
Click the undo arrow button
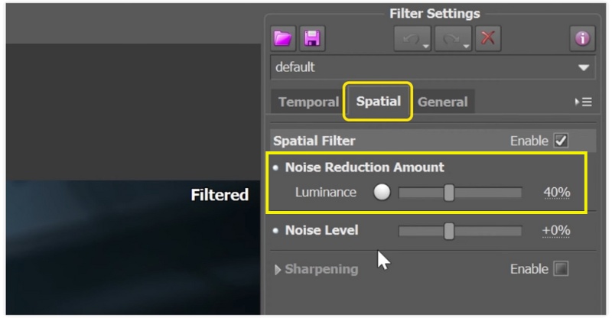click(x=409, y=38)
